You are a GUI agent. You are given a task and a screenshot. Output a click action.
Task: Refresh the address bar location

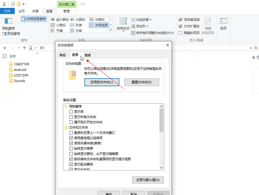(256, 48)
